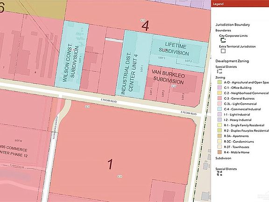Viewport: 269px width, 202px height.
Task: Click the R-3T Townhouses color swatch
Action: point(219,147)
